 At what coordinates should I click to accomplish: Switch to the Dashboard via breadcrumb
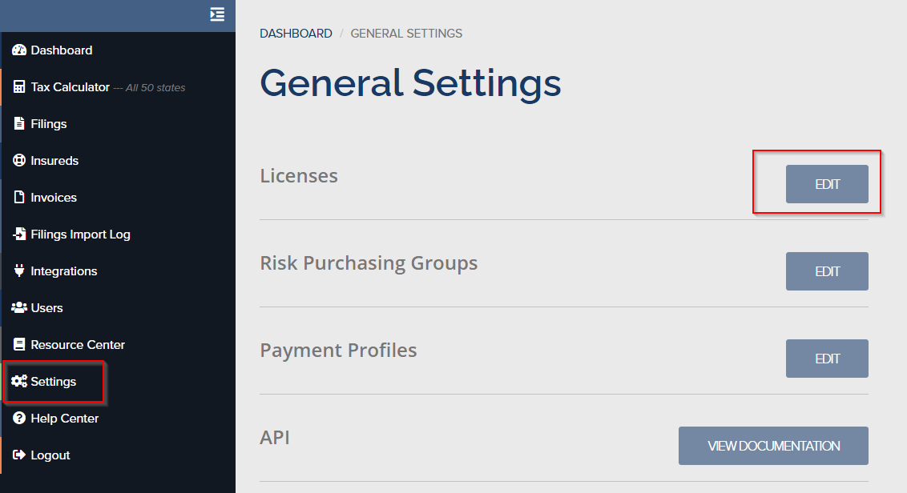click(296, 33)
